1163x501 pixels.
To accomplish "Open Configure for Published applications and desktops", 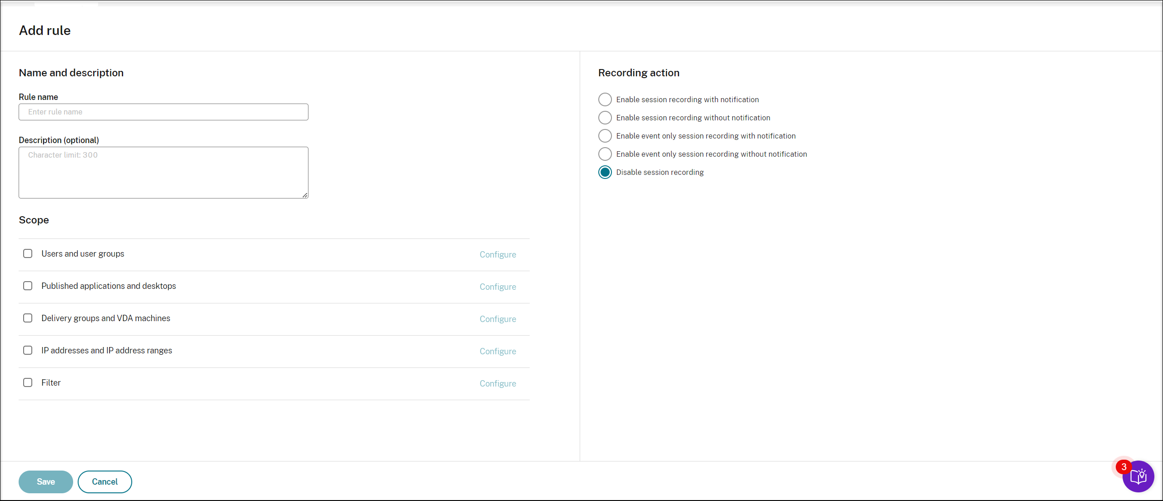I will tap(497, 287).
